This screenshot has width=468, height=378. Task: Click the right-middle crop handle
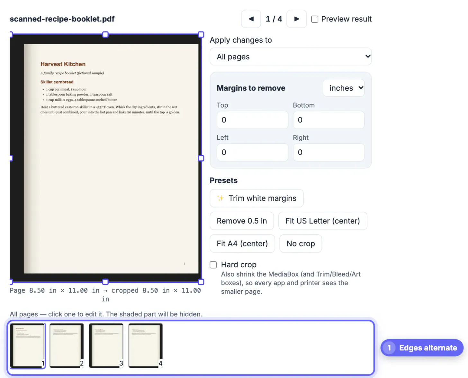[x=201, y=158]
